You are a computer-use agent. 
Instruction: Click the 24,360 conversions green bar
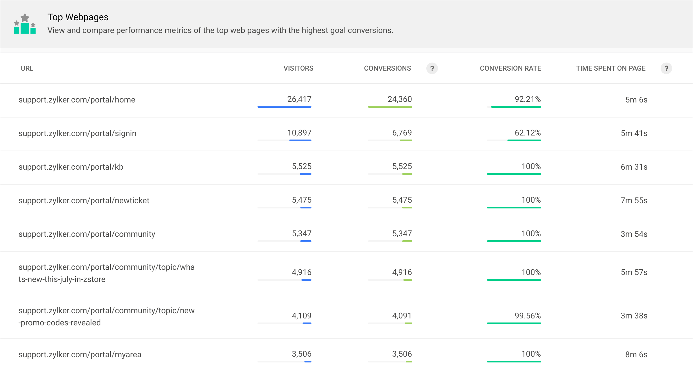click(390, 107)
